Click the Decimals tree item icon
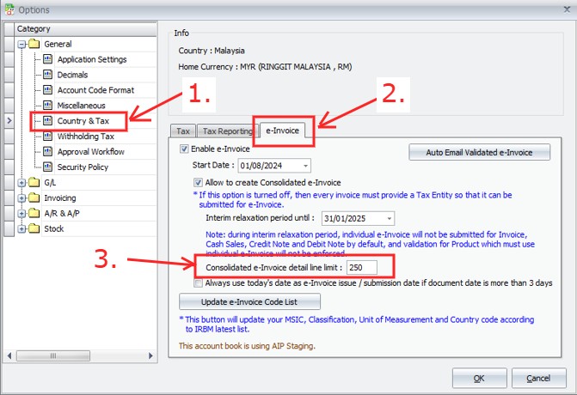Viewport: 577px width, 395px height. [x=48, y=75]
